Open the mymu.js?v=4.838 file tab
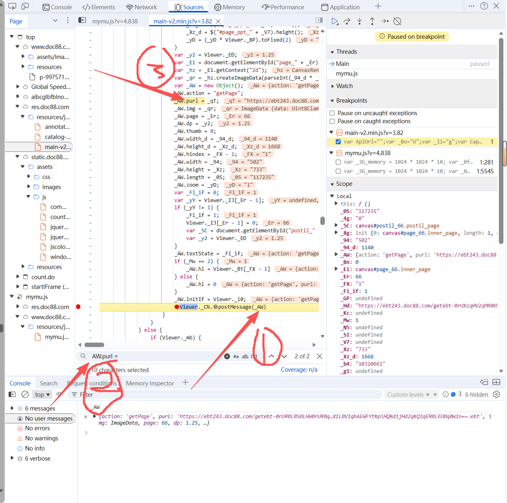 pyautogui.click(x=115, y=21)
